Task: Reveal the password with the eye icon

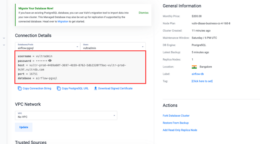Action: point(50,61)
